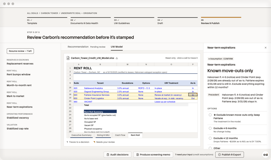Click the 'Assumption · CONFIRM' tag
Viewport: 271px width, 160px height.
coord(220,59)
